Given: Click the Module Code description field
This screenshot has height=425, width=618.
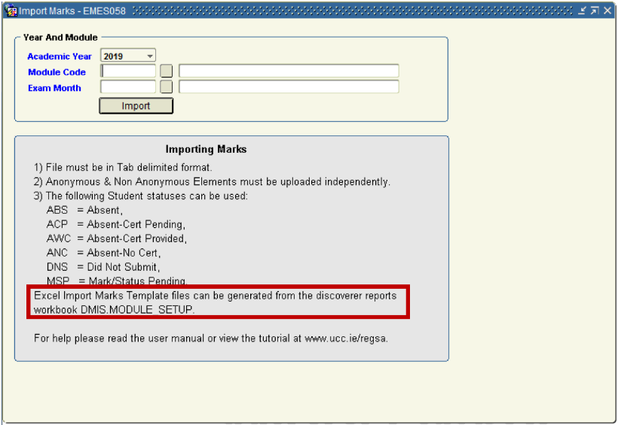Looking at the screenshot, I should coord(289,71).
